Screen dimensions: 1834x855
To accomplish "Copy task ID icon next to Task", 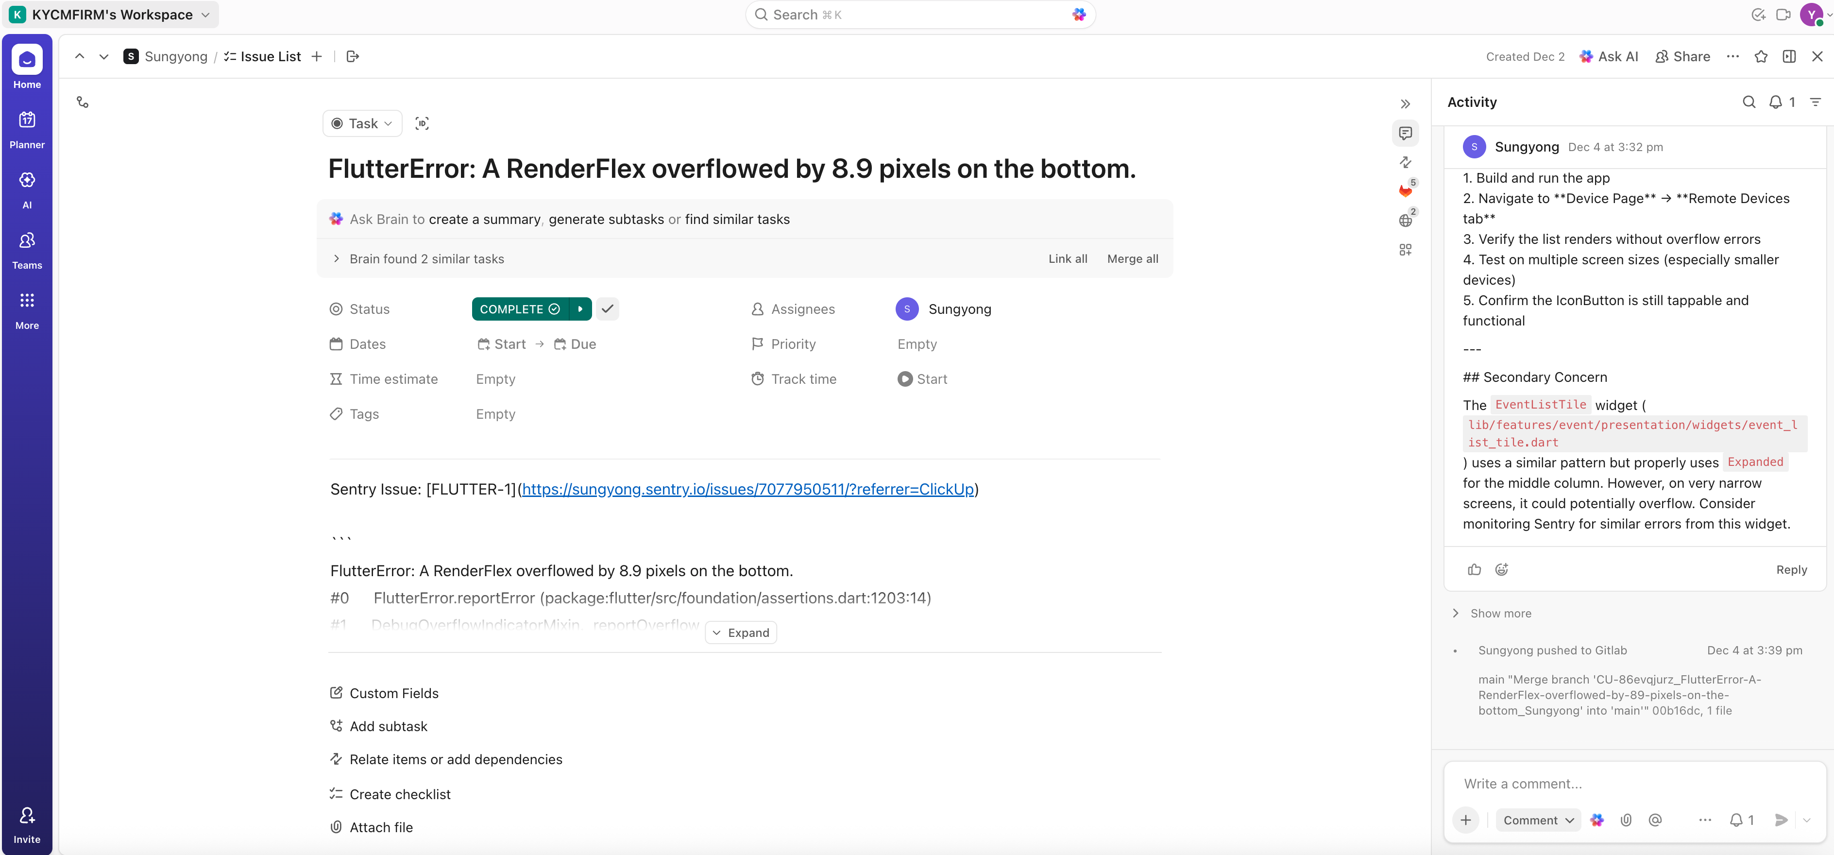I will click(x=422, y=124).
